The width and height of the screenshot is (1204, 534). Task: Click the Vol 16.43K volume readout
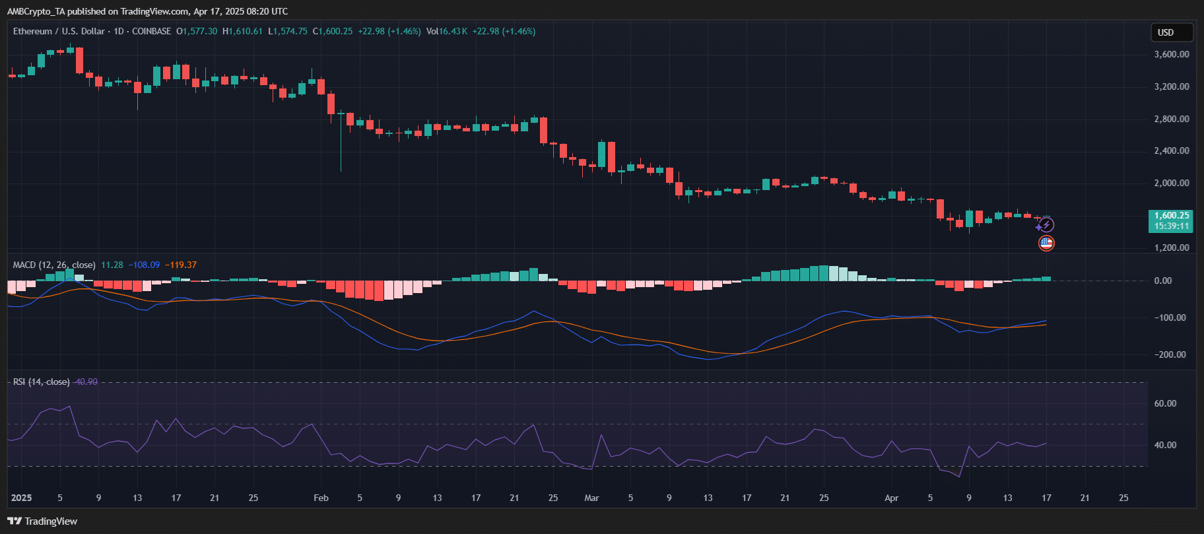tap(447, 31)
